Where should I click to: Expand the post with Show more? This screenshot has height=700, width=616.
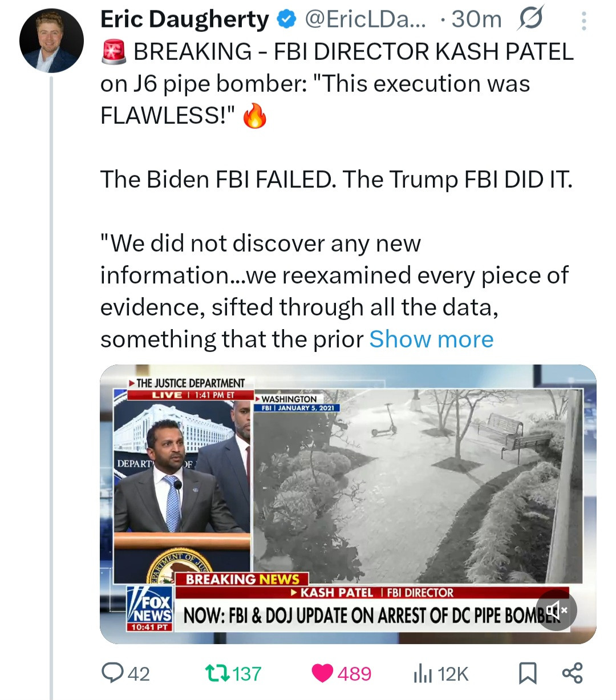click(x=431, y=339)
